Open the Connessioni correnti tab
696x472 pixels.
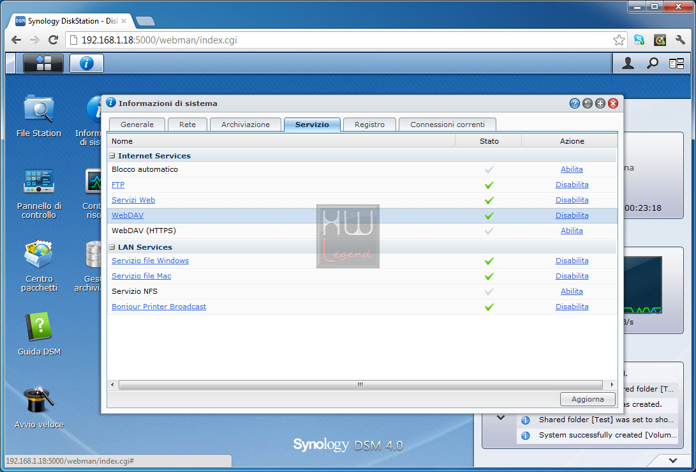pyautogui.click(x=447, y=125)
